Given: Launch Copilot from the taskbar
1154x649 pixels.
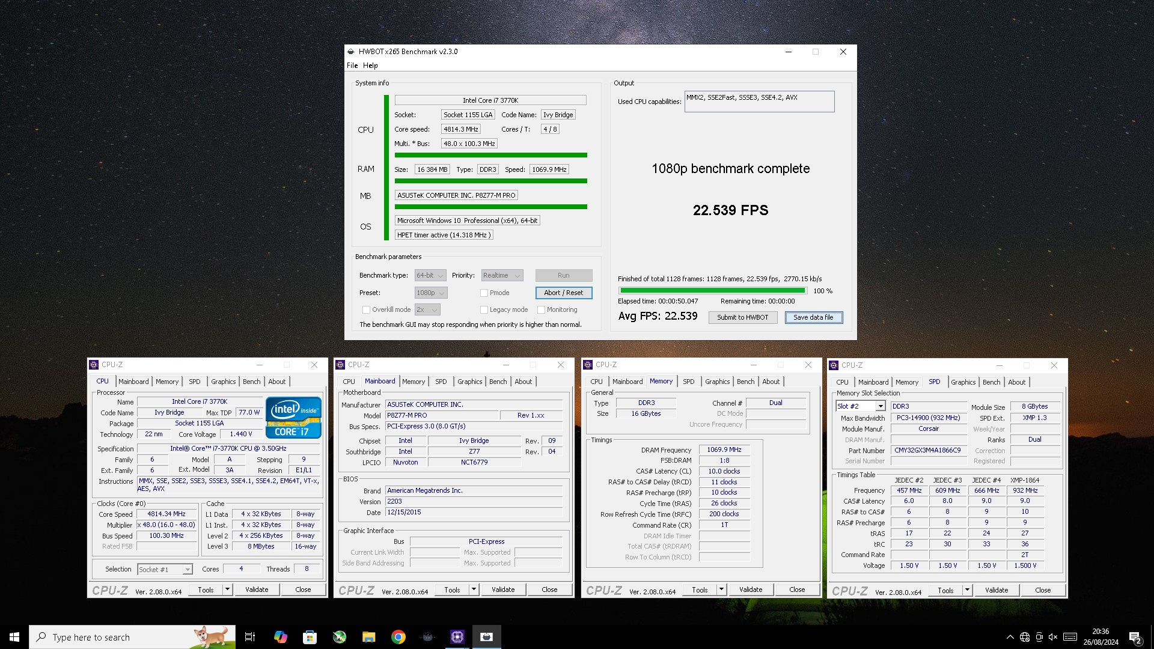Looking at the screenshot, I should click(280, 637).
